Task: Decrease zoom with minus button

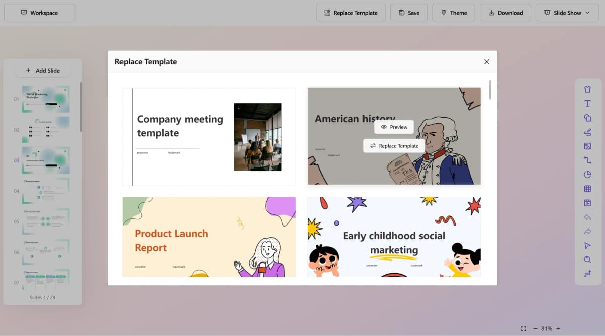Action: pos(535,328)
